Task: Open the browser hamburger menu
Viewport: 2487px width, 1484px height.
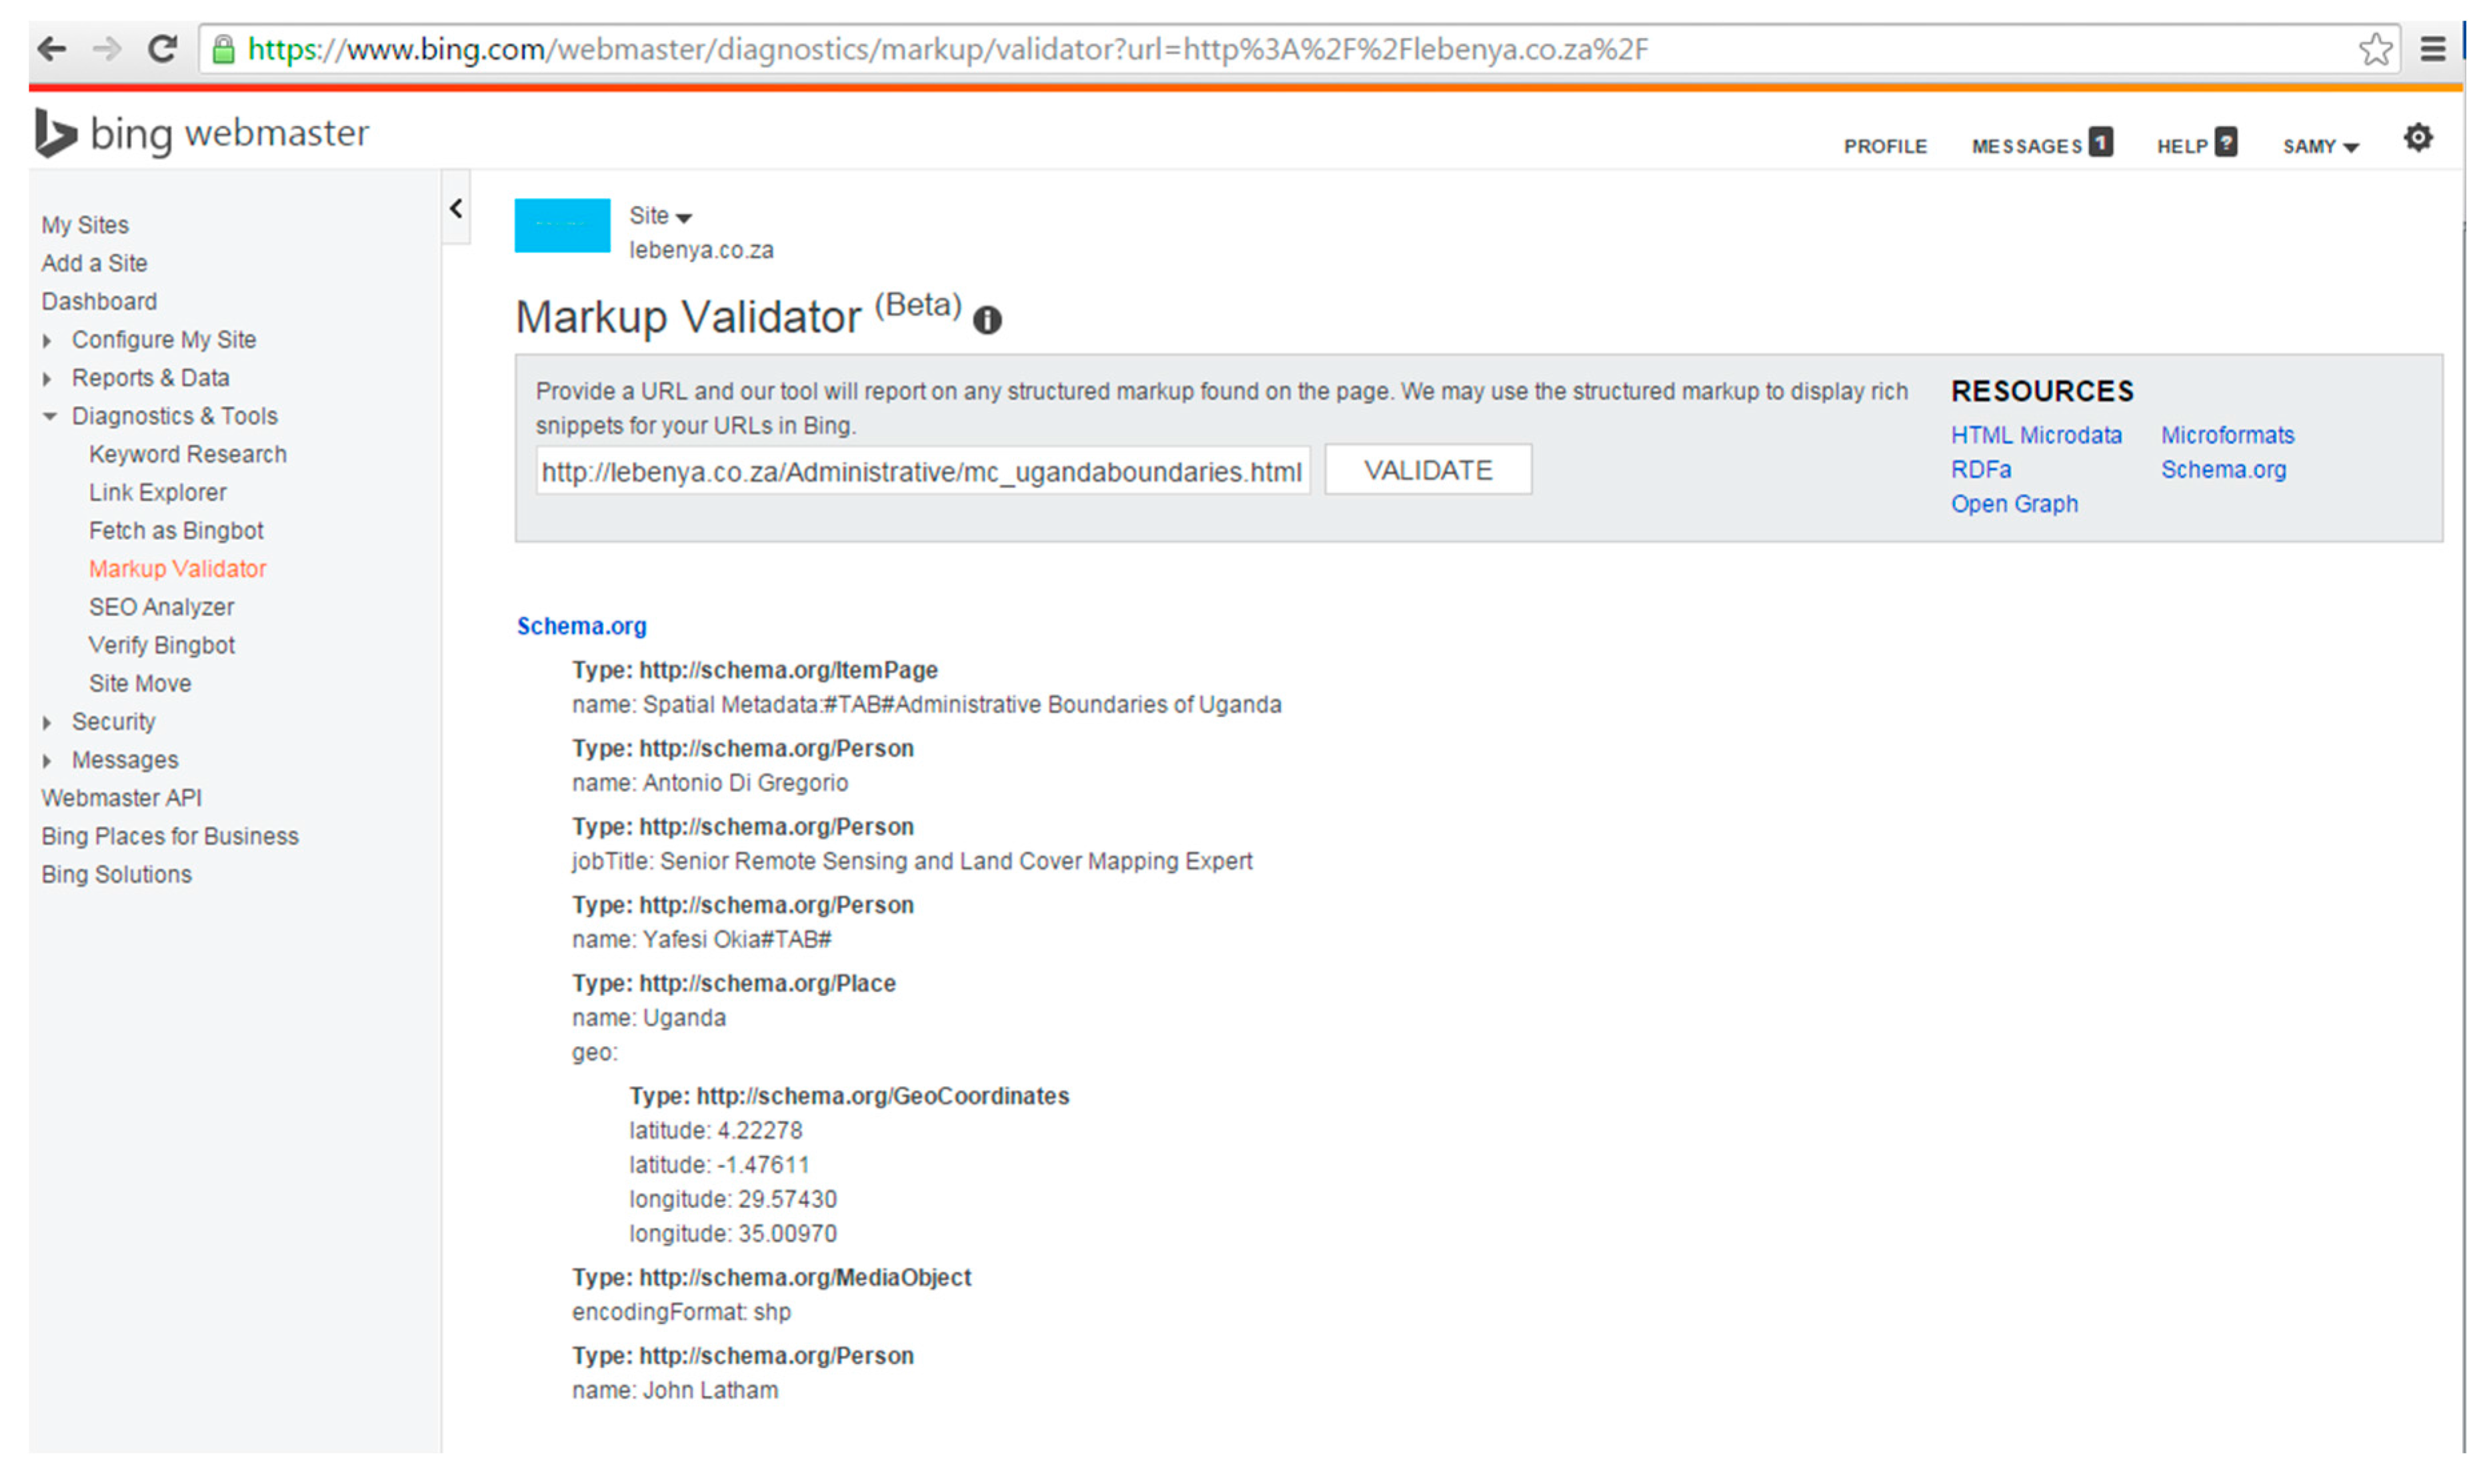Action: (x=2433, y=48)
